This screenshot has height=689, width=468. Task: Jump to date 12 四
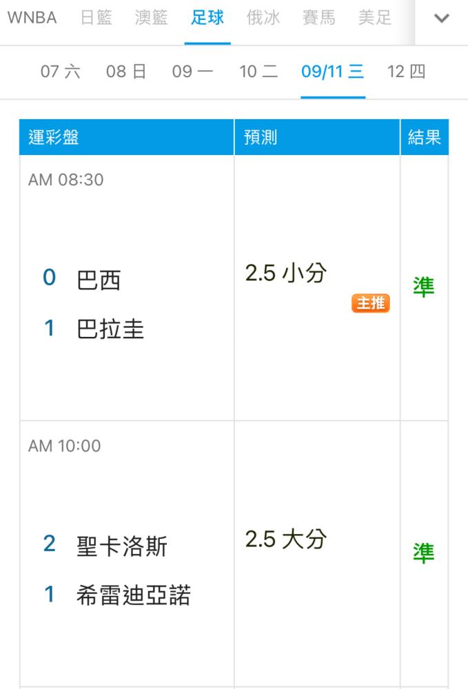coord(407,71)
